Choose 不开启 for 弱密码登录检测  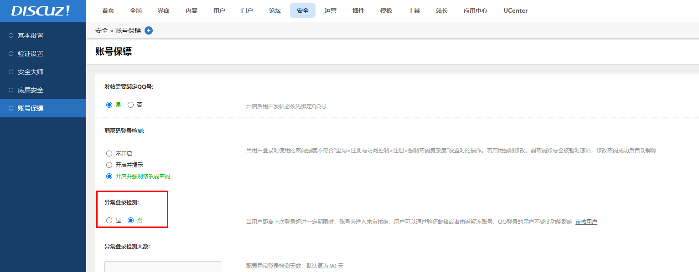[x=109, y=153]
